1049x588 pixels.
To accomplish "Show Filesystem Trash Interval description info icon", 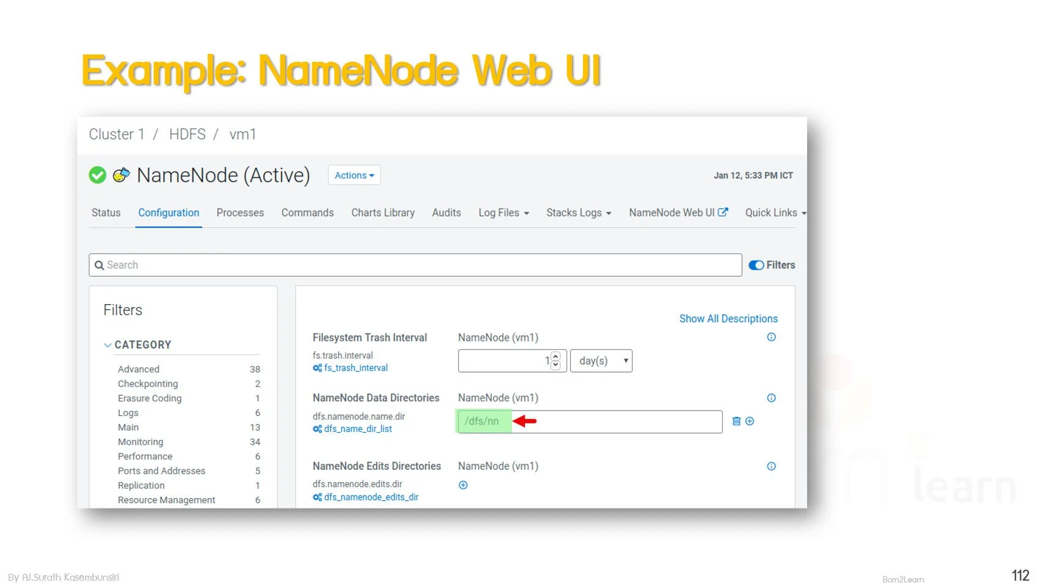I will click(x=772, y=337).
